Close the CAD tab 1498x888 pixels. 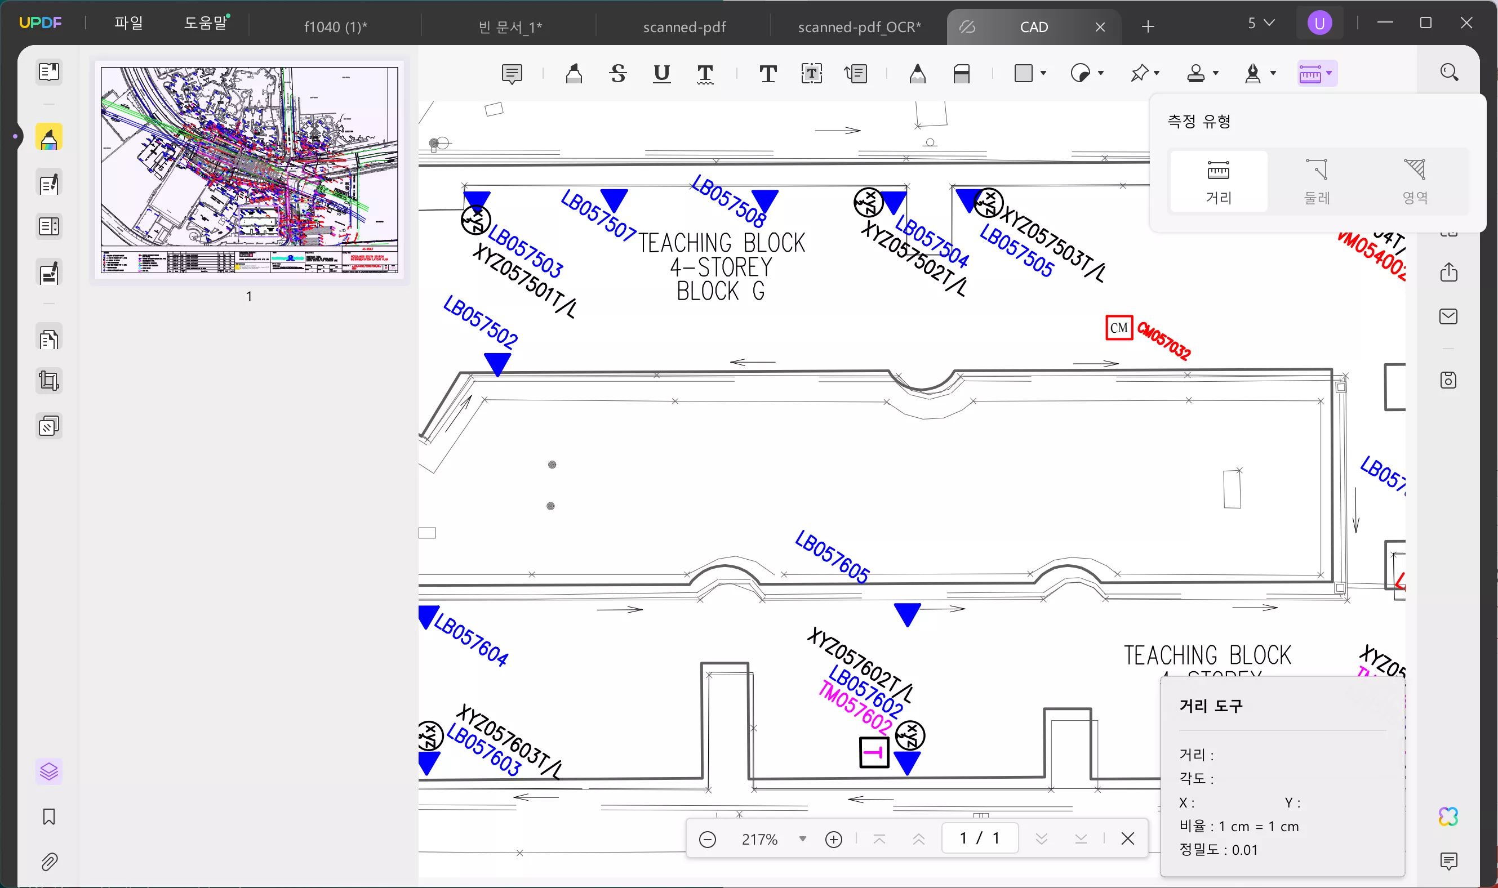tap(1100, 27)
